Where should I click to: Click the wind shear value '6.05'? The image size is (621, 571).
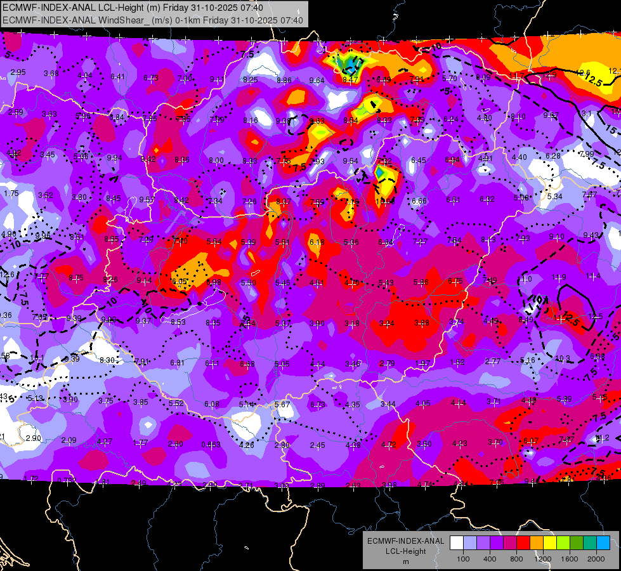(179, 281)
